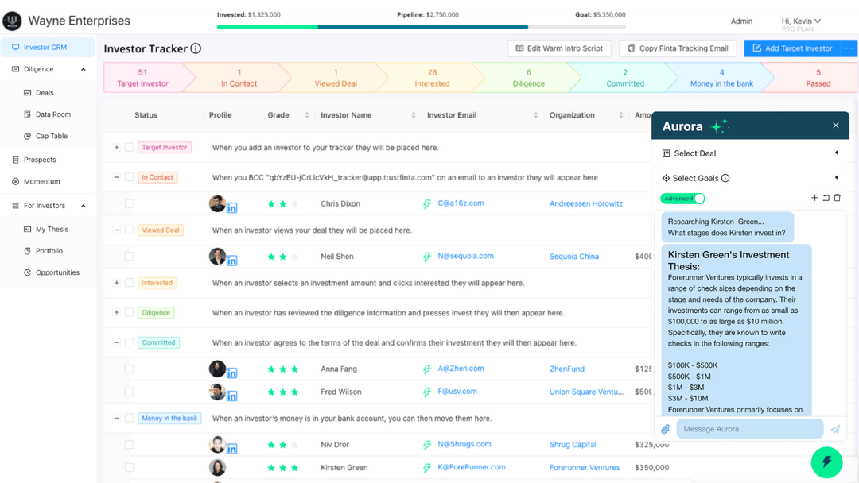Viewport: 859px width, 483px height.
Task: Click Edit Warm Intro Script button
Action: point(559,48)
